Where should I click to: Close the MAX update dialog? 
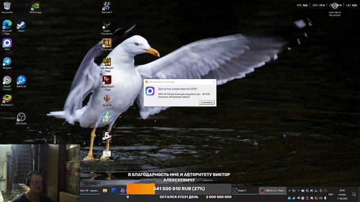tap(214, 81)
